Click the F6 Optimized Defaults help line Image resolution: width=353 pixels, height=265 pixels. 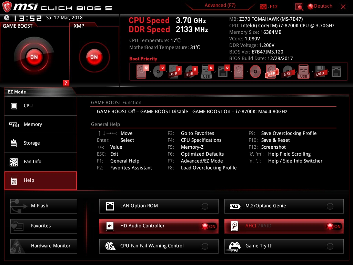196,154
